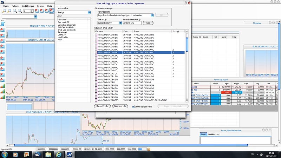Toggle the 'Lämna upplagda orörda' checkbox
The image size is (281, 158).
[133, 106]
